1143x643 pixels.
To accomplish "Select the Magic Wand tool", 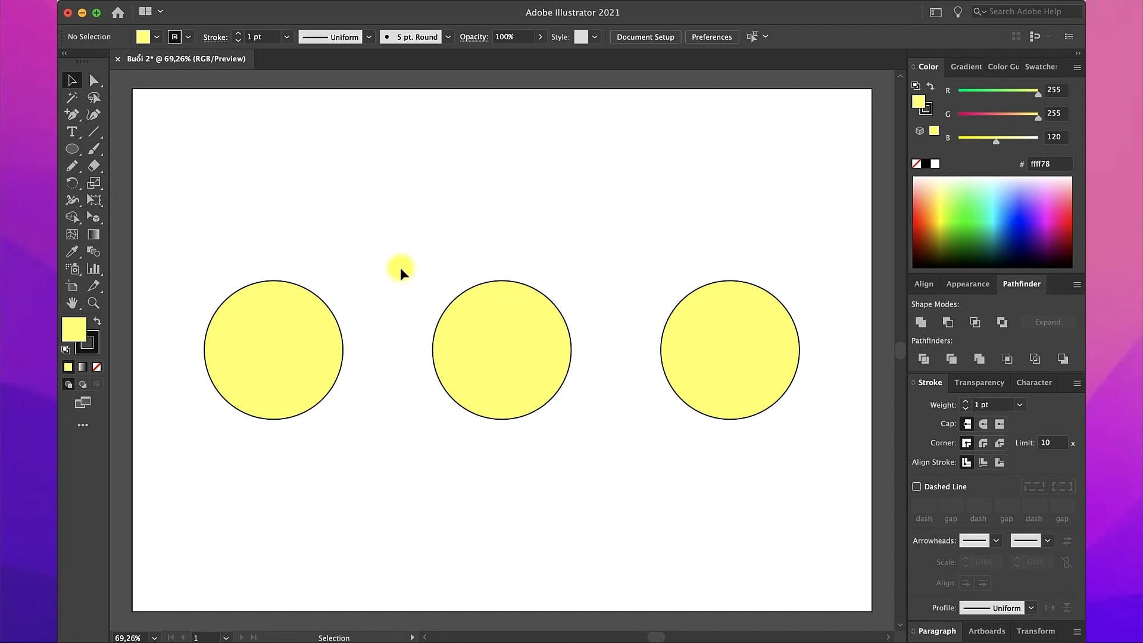I will pyautogui.click(x=72, y=98).
